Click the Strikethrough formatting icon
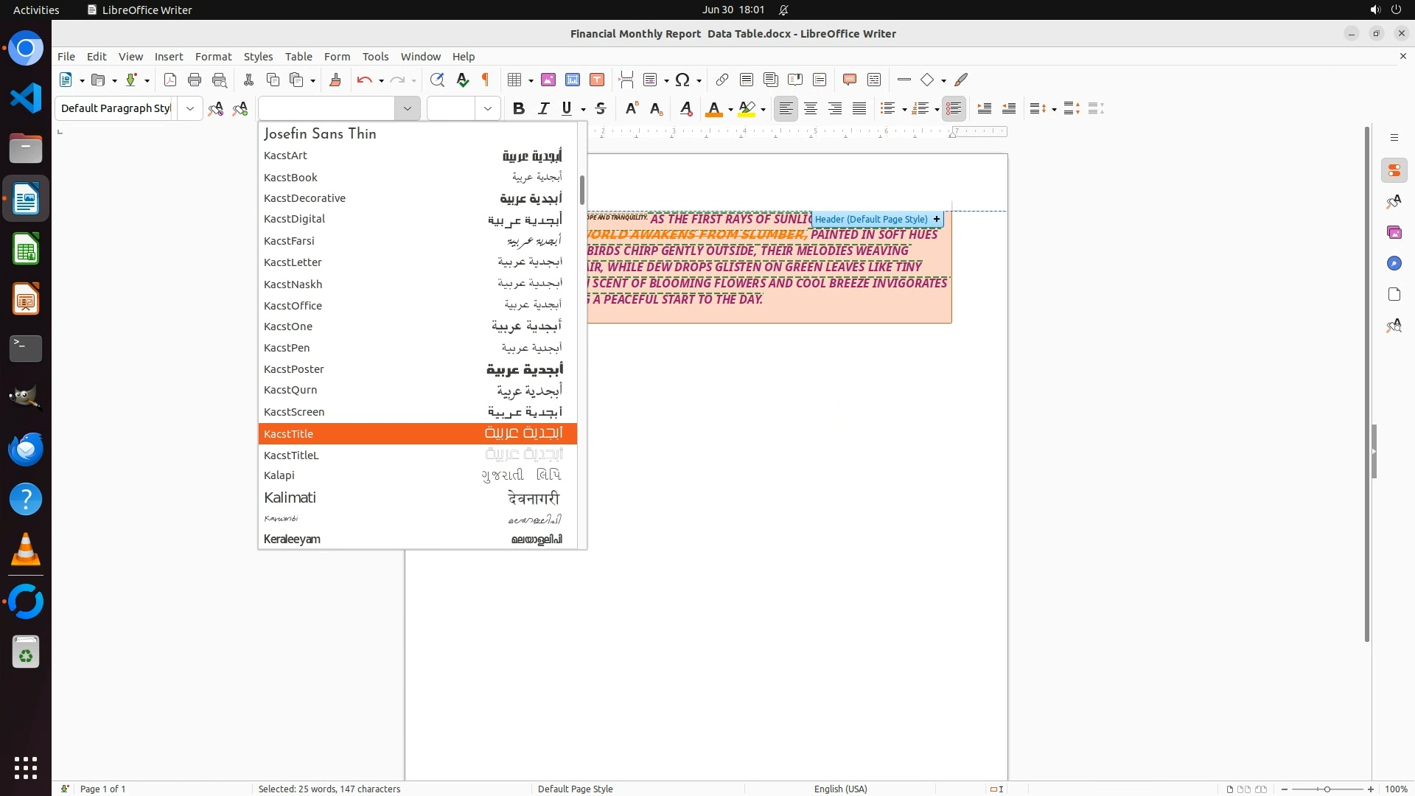The height and width of the screenshot is (796, 1415). [x=601, y=108]
